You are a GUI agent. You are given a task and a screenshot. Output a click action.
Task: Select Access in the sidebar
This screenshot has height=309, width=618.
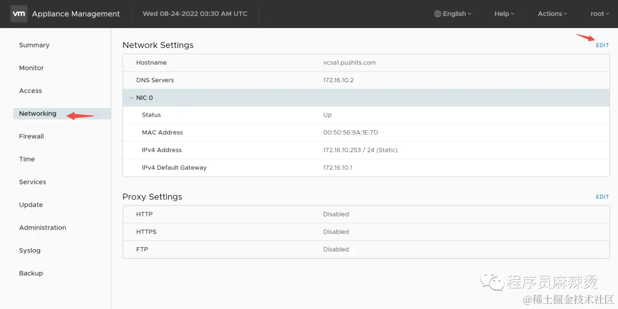tap(30, 91)
